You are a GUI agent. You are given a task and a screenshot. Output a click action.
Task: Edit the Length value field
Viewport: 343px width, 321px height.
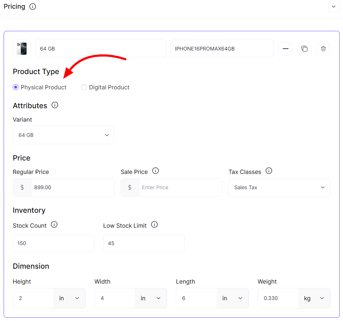click(197, 298)
